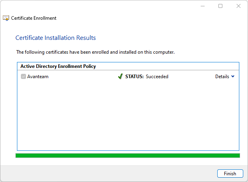Click the Succeeded status text
The height and width of the screenshot is (182, 248).
[x=157, y=77]
